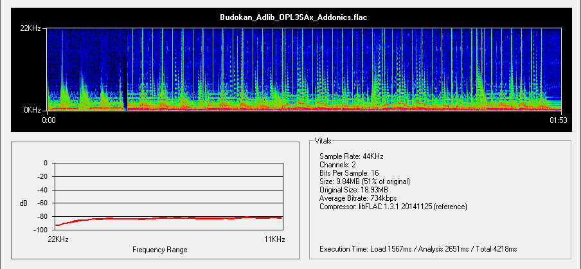The image size is (581, 269).
Task: Select the Channels: 2 line
Action: click(337, 165)
